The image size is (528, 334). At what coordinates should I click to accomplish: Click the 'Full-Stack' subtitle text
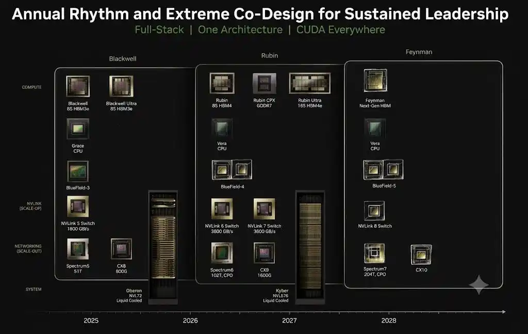159,29
